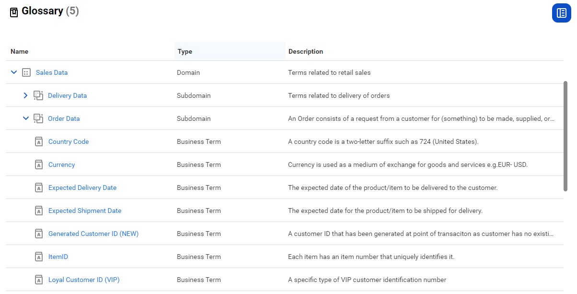Click the Order Data subdomain icon
The height and width of the screenshot is (294, 577).
(38, 118)
